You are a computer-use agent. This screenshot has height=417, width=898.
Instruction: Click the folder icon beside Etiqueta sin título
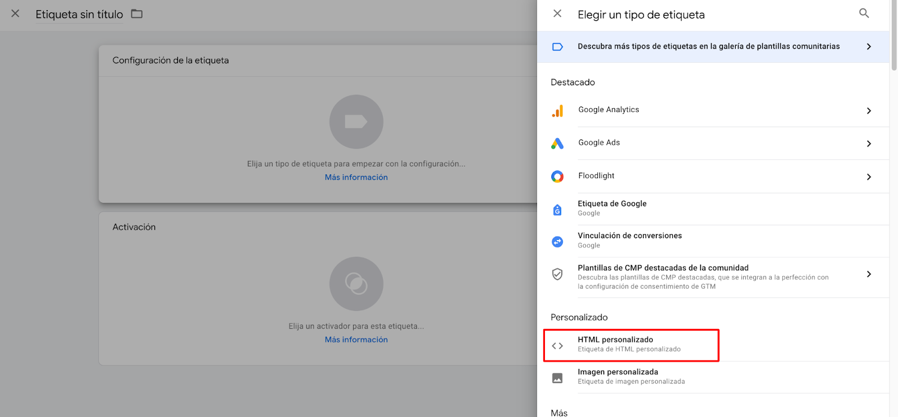(137, 13)
